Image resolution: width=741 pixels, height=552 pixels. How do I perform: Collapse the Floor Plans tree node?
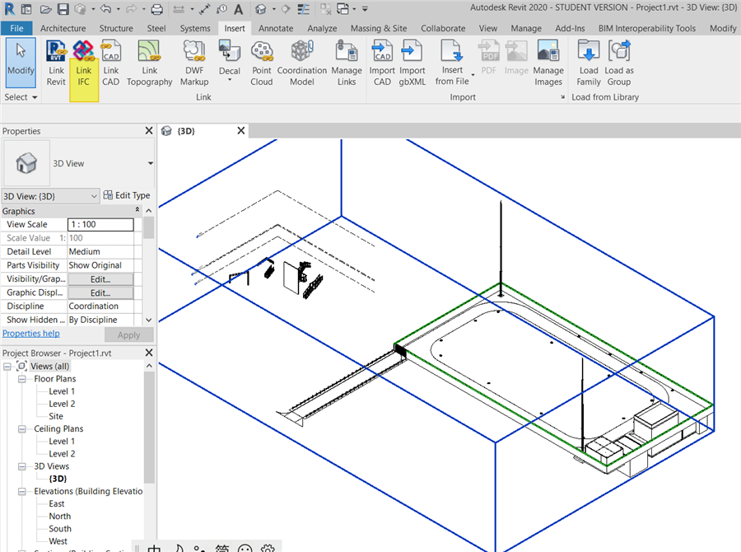pos(21,379)
